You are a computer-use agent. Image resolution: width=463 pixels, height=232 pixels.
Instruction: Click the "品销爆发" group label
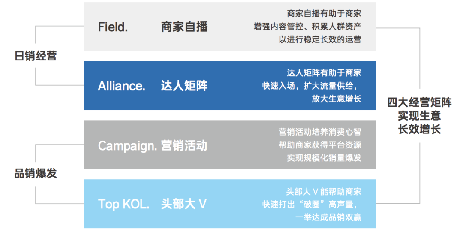pyautogui.click(x=36, y=173)
